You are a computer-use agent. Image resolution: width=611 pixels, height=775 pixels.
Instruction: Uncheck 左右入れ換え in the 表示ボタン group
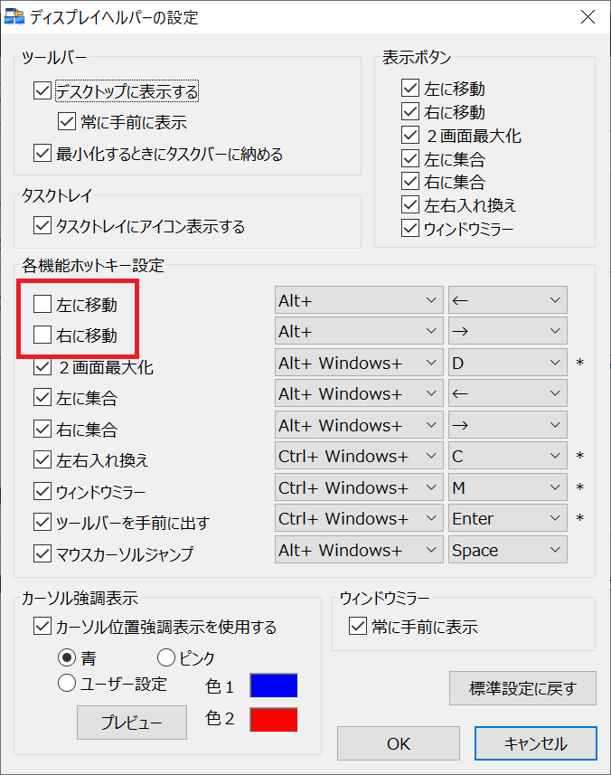[x=410, y=205]
